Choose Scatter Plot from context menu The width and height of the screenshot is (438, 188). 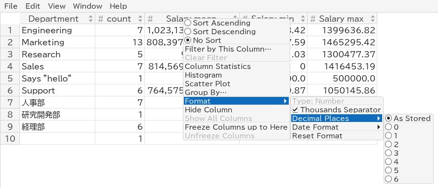[x=236, y=84]
